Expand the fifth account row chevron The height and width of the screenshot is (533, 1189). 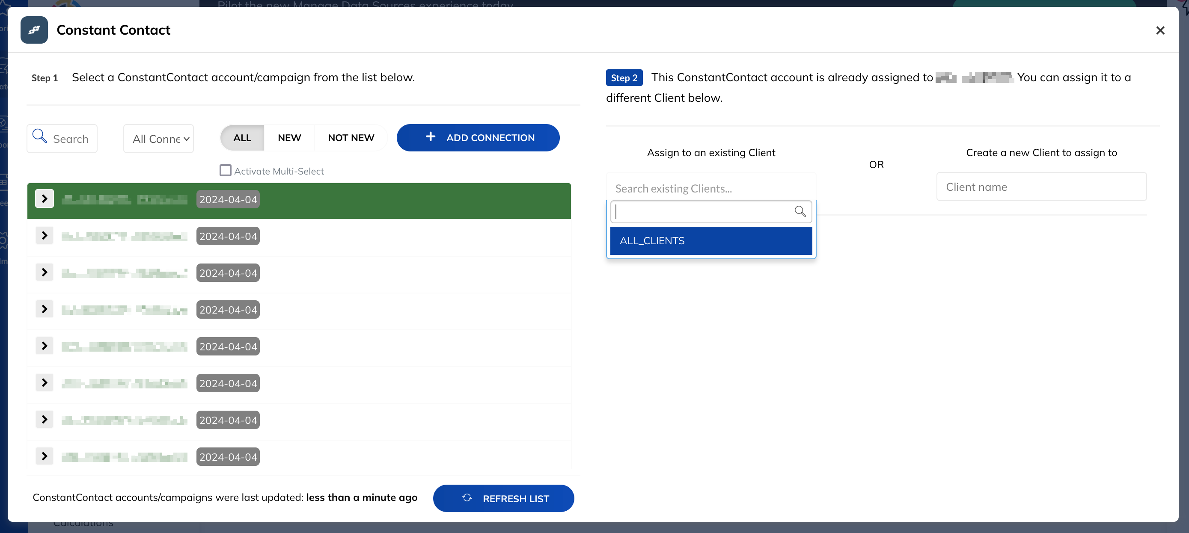(x=45, y=346)
